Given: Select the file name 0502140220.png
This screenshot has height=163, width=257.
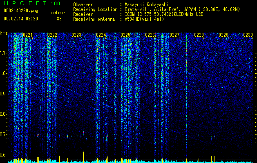Looking at the screenshot, I should (x=21, y=11).
